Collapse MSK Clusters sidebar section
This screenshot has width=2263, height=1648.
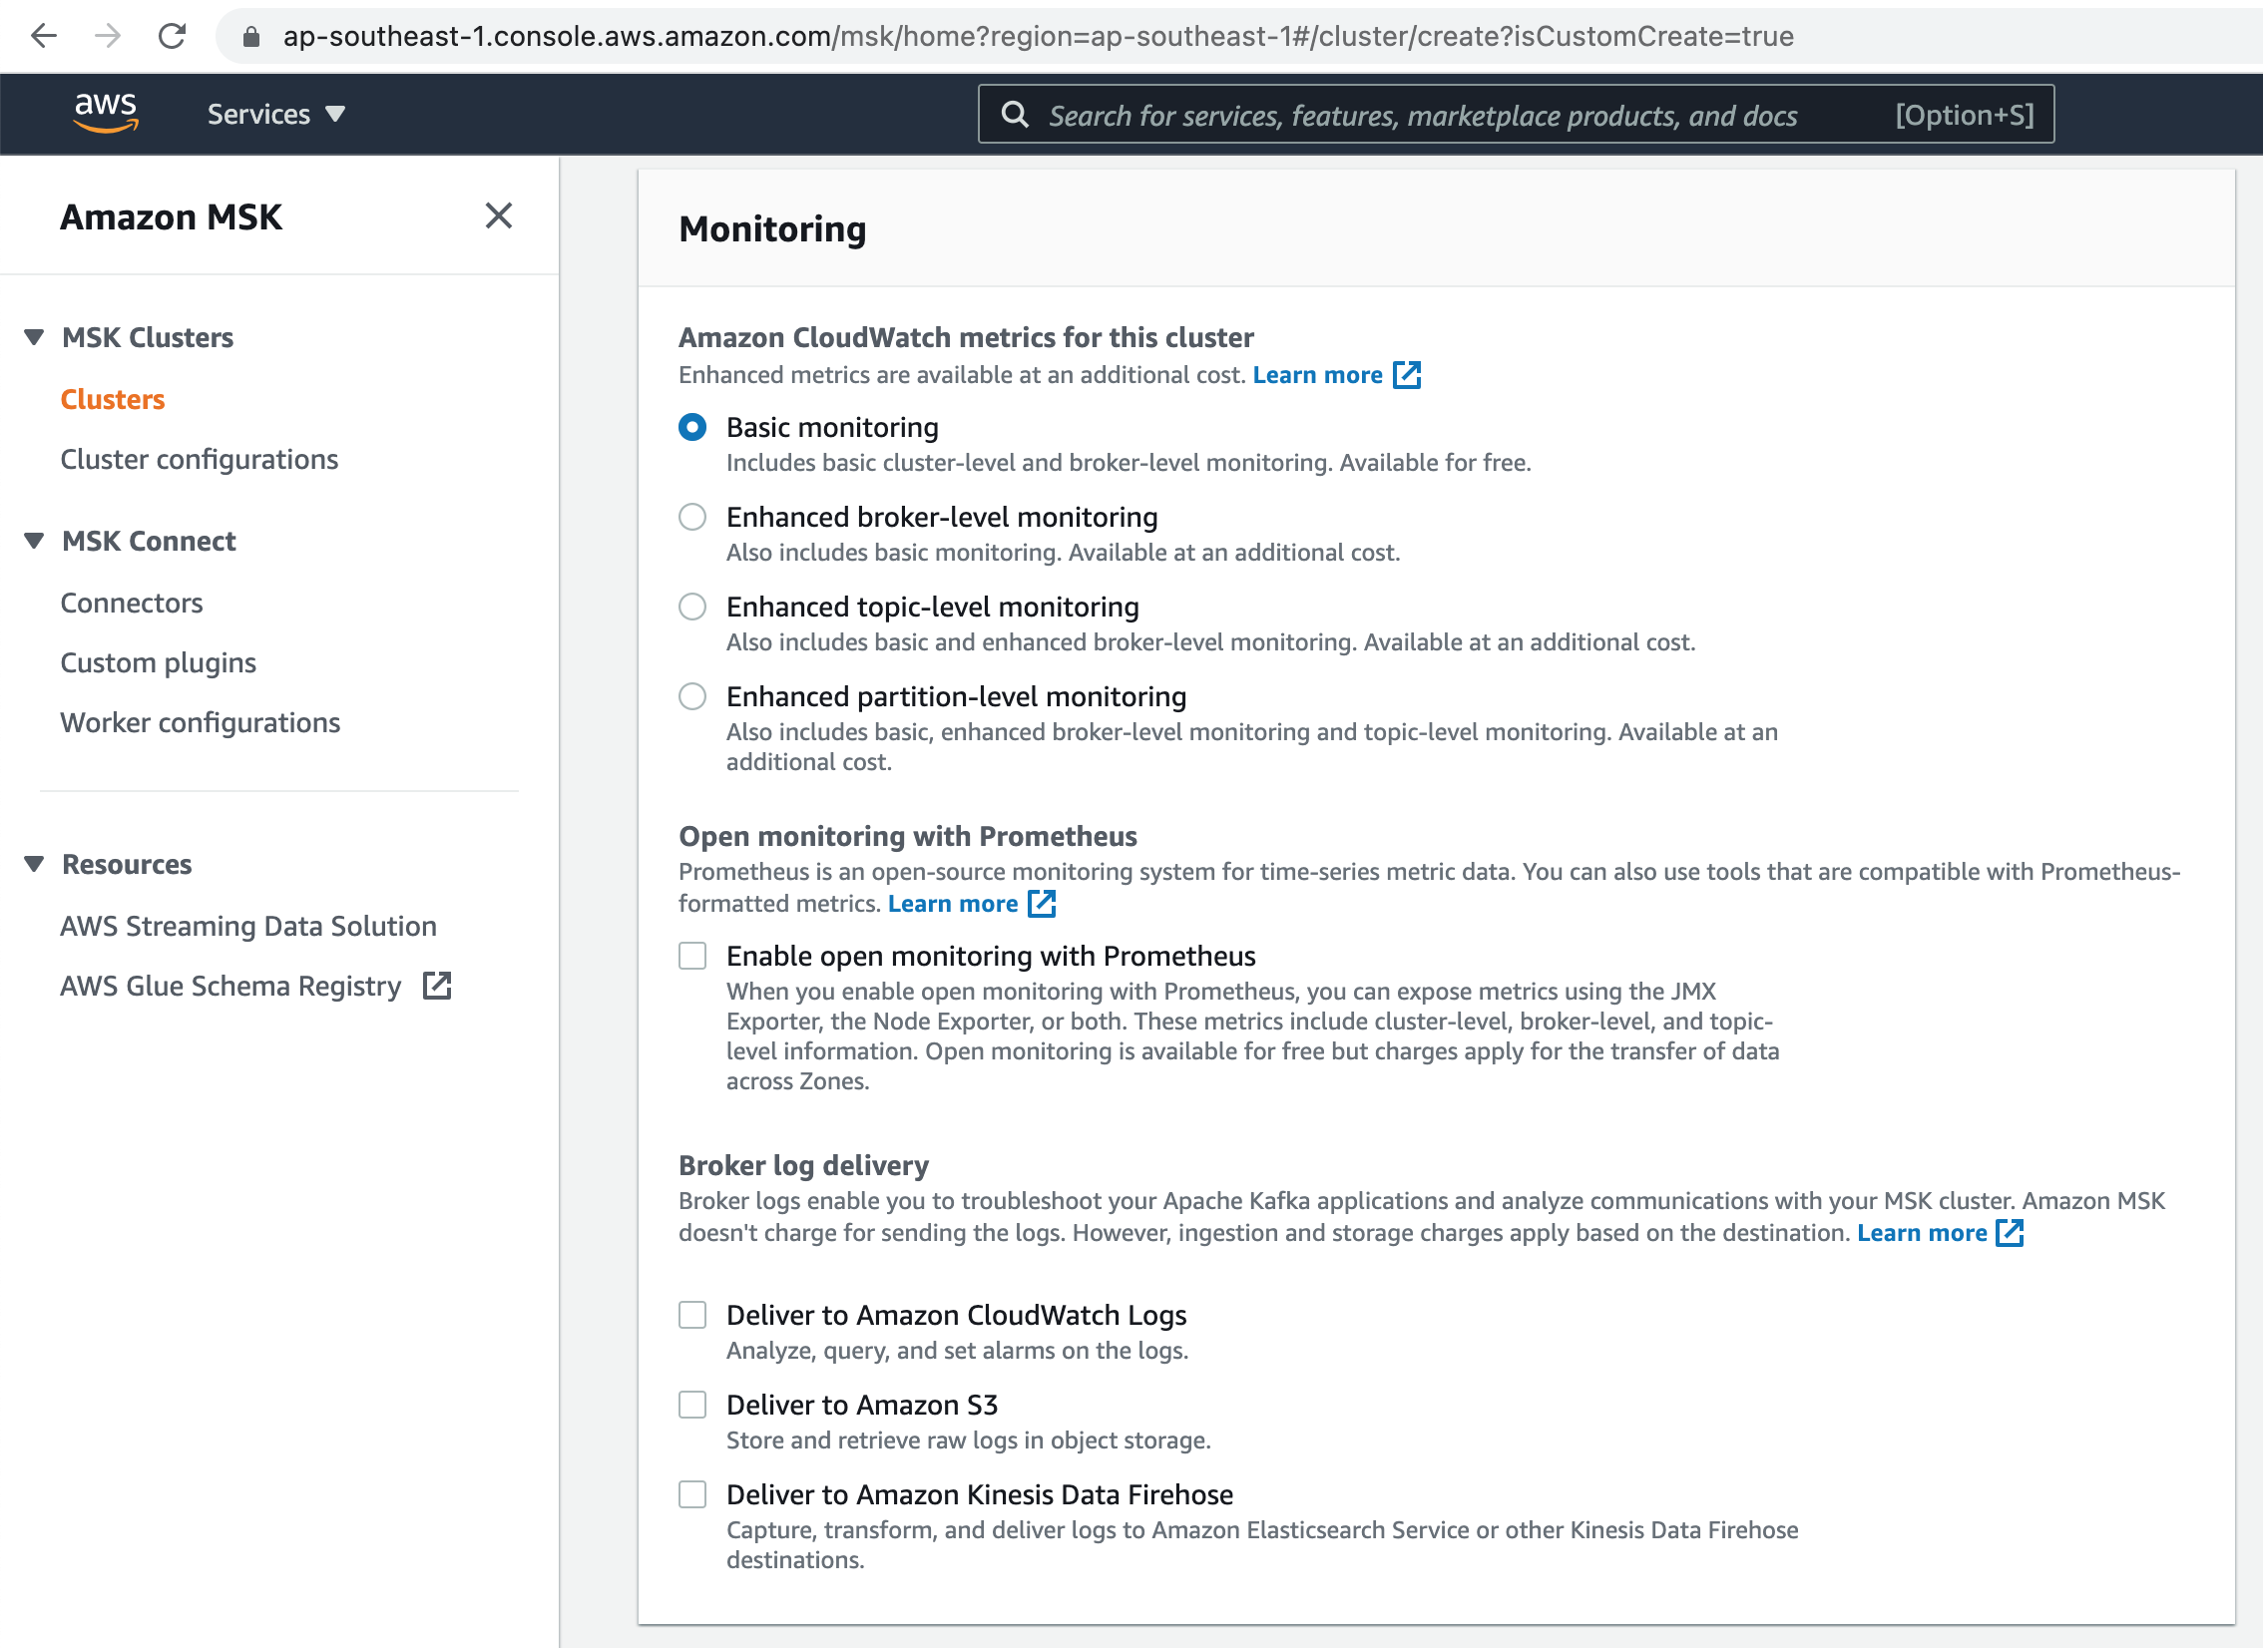point(39,337)
